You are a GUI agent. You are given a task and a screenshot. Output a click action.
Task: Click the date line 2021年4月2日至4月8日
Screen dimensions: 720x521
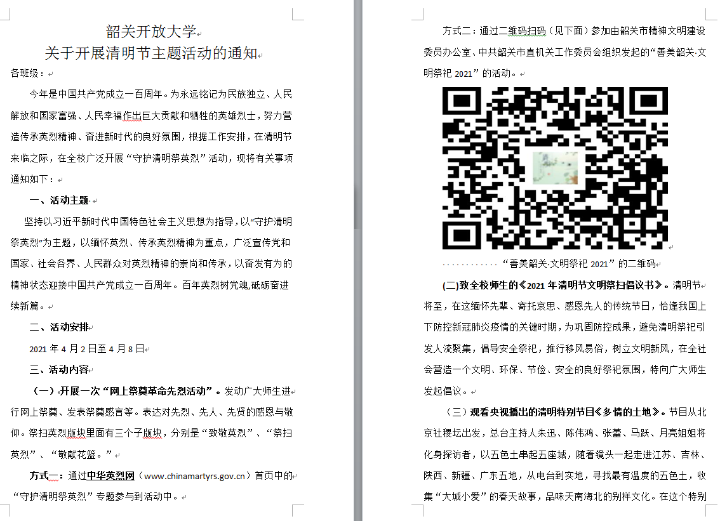[86, 348]
